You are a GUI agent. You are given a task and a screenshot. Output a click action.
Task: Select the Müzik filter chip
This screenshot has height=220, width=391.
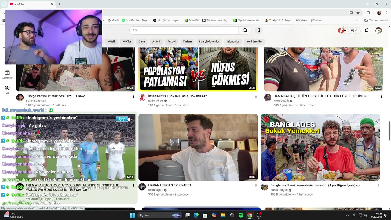[x=111, y=42]
